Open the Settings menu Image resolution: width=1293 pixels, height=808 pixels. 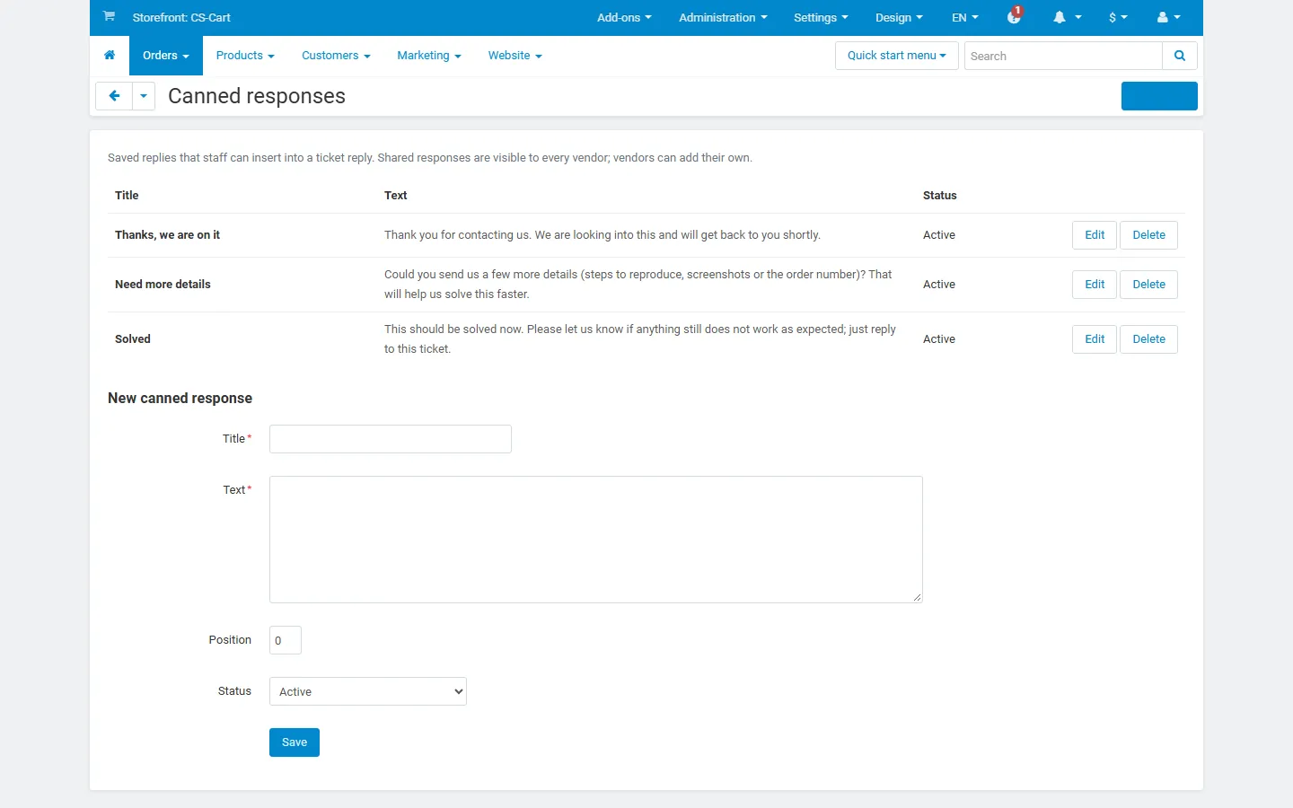[821, 18]
